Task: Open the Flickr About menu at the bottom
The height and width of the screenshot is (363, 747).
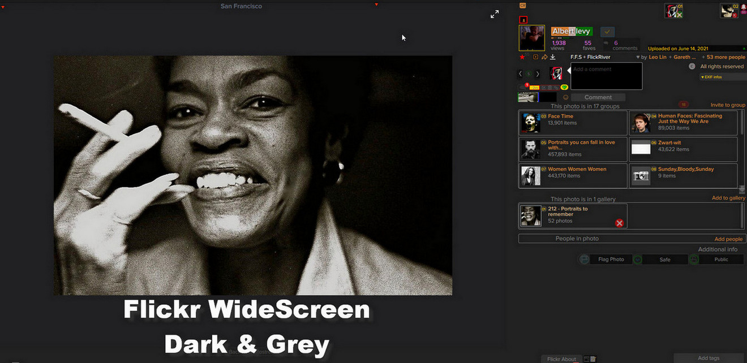Action: point(561,358)
